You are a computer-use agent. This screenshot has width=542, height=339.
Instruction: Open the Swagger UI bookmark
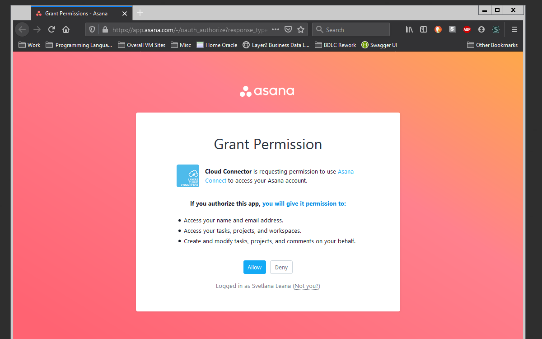(x=379, y=45)
